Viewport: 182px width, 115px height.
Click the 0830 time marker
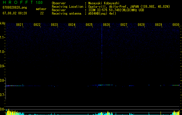[176, 25]
